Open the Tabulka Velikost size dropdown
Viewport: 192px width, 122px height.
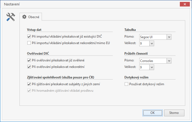[151, 43]
